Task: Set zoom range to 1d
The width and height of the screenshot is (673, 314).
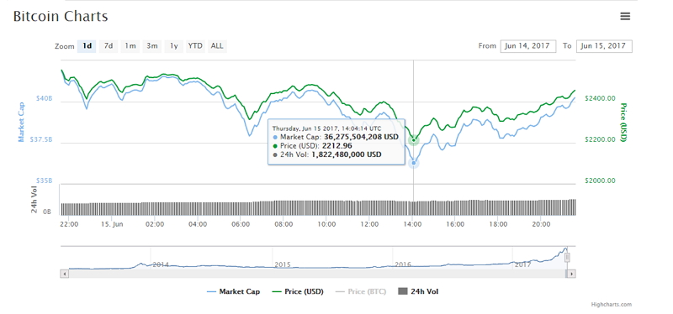Action: tap(87, 46)
